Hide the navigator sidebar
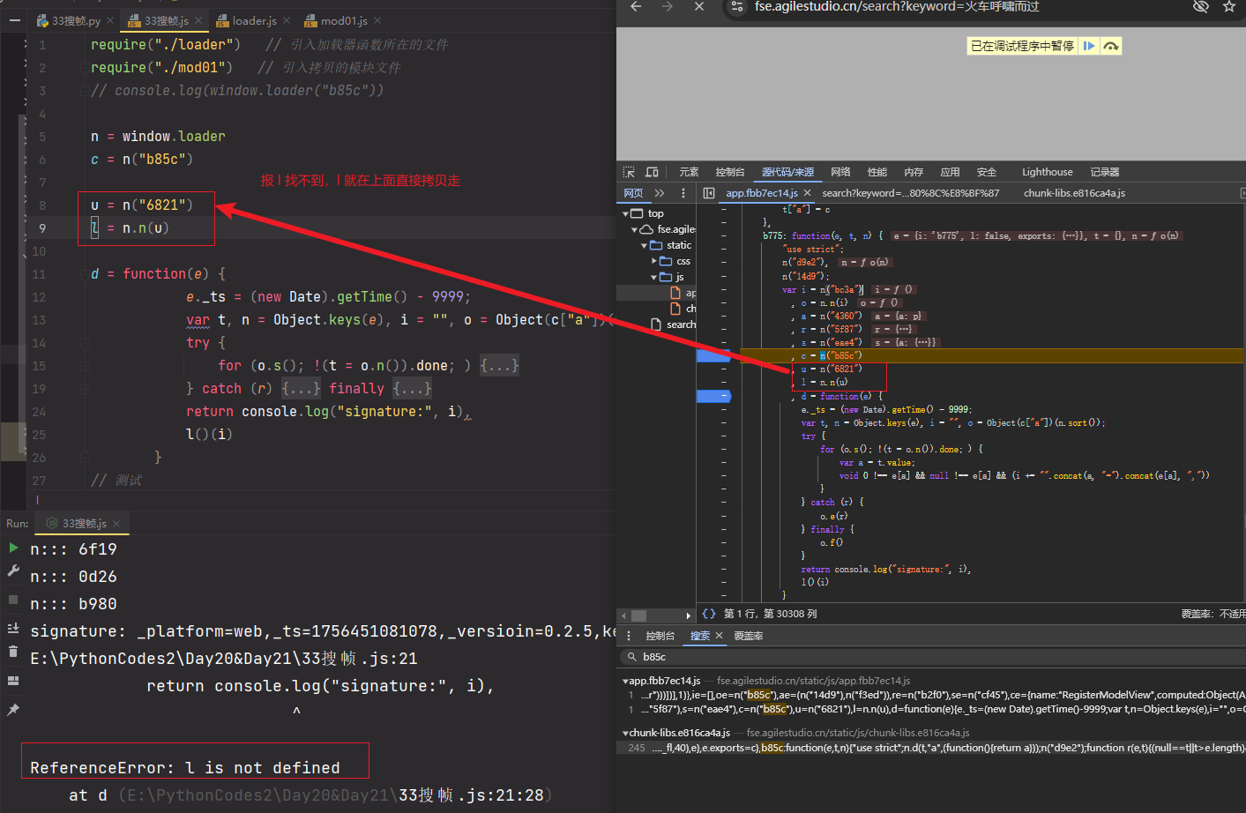This screenshot has width=1246, height=813. click(x=709, y=193)
